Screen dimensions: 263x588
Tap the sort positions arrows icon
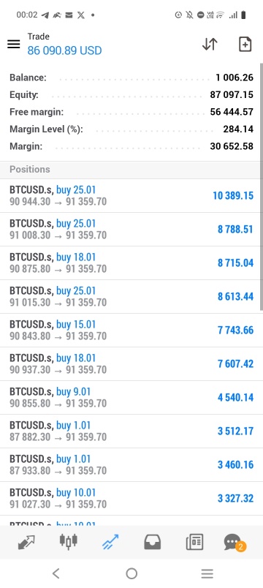coord(210,45)
